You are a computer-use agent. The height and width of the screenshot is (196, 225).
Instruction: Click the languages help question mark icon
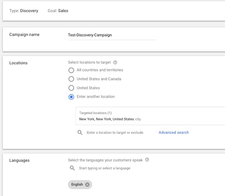[147, 160]
